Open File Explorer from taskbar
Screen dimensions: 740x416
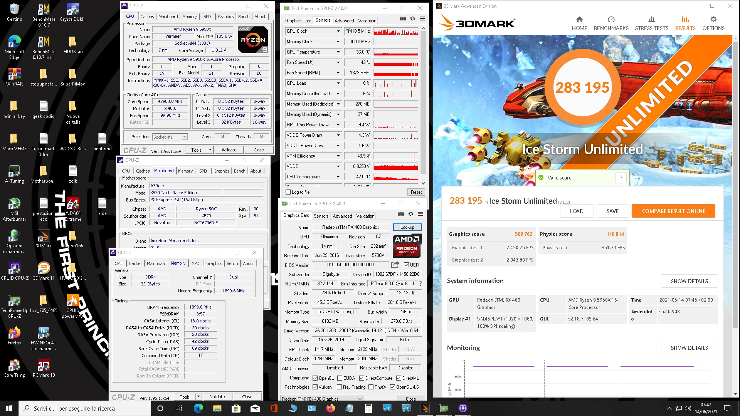pyautogui.click(x=217, y=408)
